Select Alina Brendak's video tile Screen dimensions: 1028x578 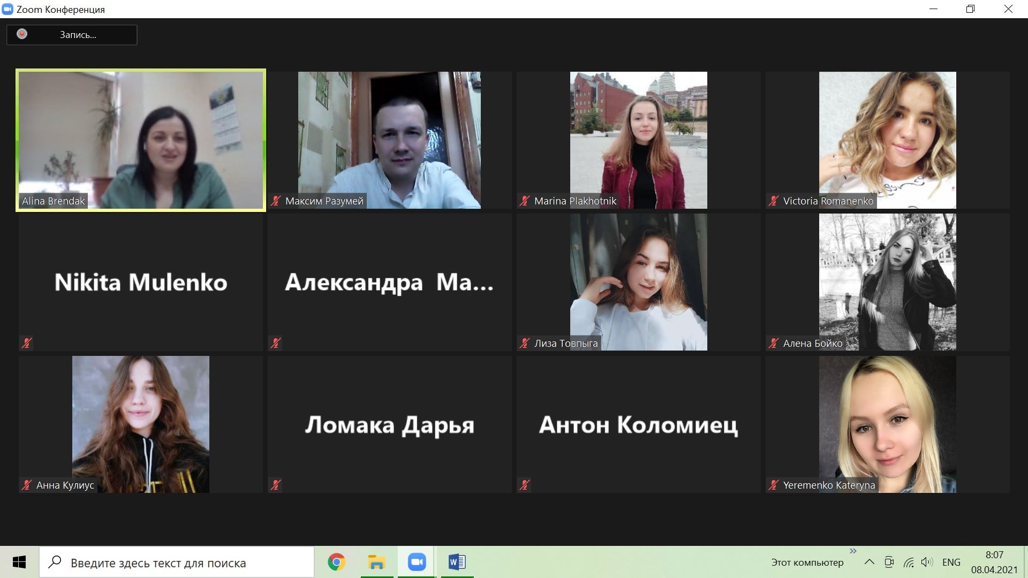coord(141,140)
